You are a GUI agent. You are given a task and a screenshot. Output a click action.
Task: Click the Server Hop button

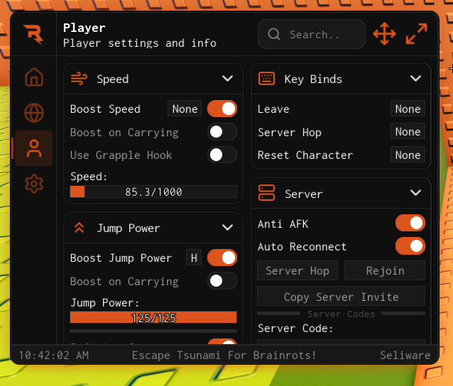[x=298, y=270]
